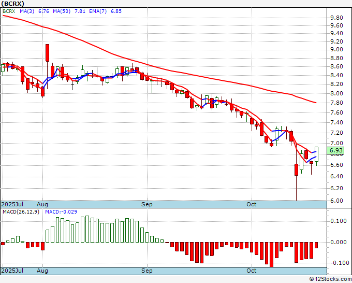Image resolution: width=352 pixels, height=283 pixels.
Task: Click the MACD(26,12,9) indicator label
Action: (x=21, y=212)
